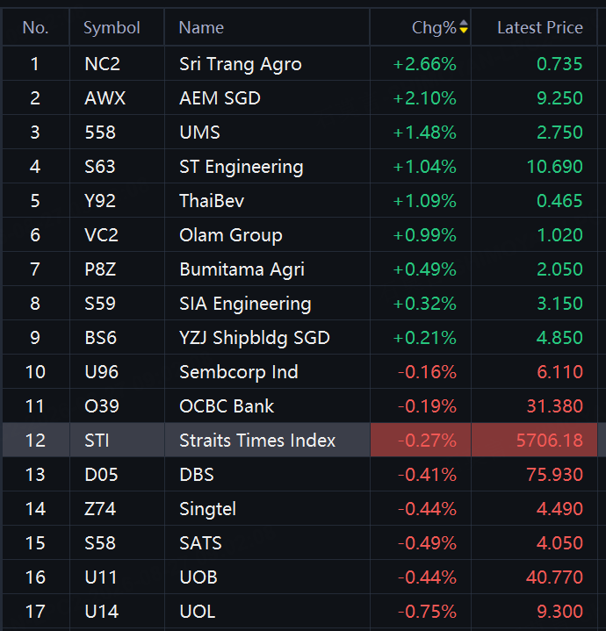Select the Sri Trang Agro row name
The image size is (606, 631).
click(x=240, y=64)
